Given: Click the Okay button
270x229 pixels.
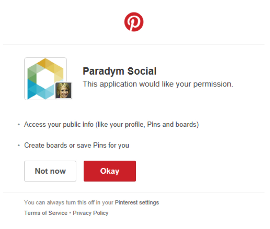Looking at the screenshot, I should coord(110,171).
